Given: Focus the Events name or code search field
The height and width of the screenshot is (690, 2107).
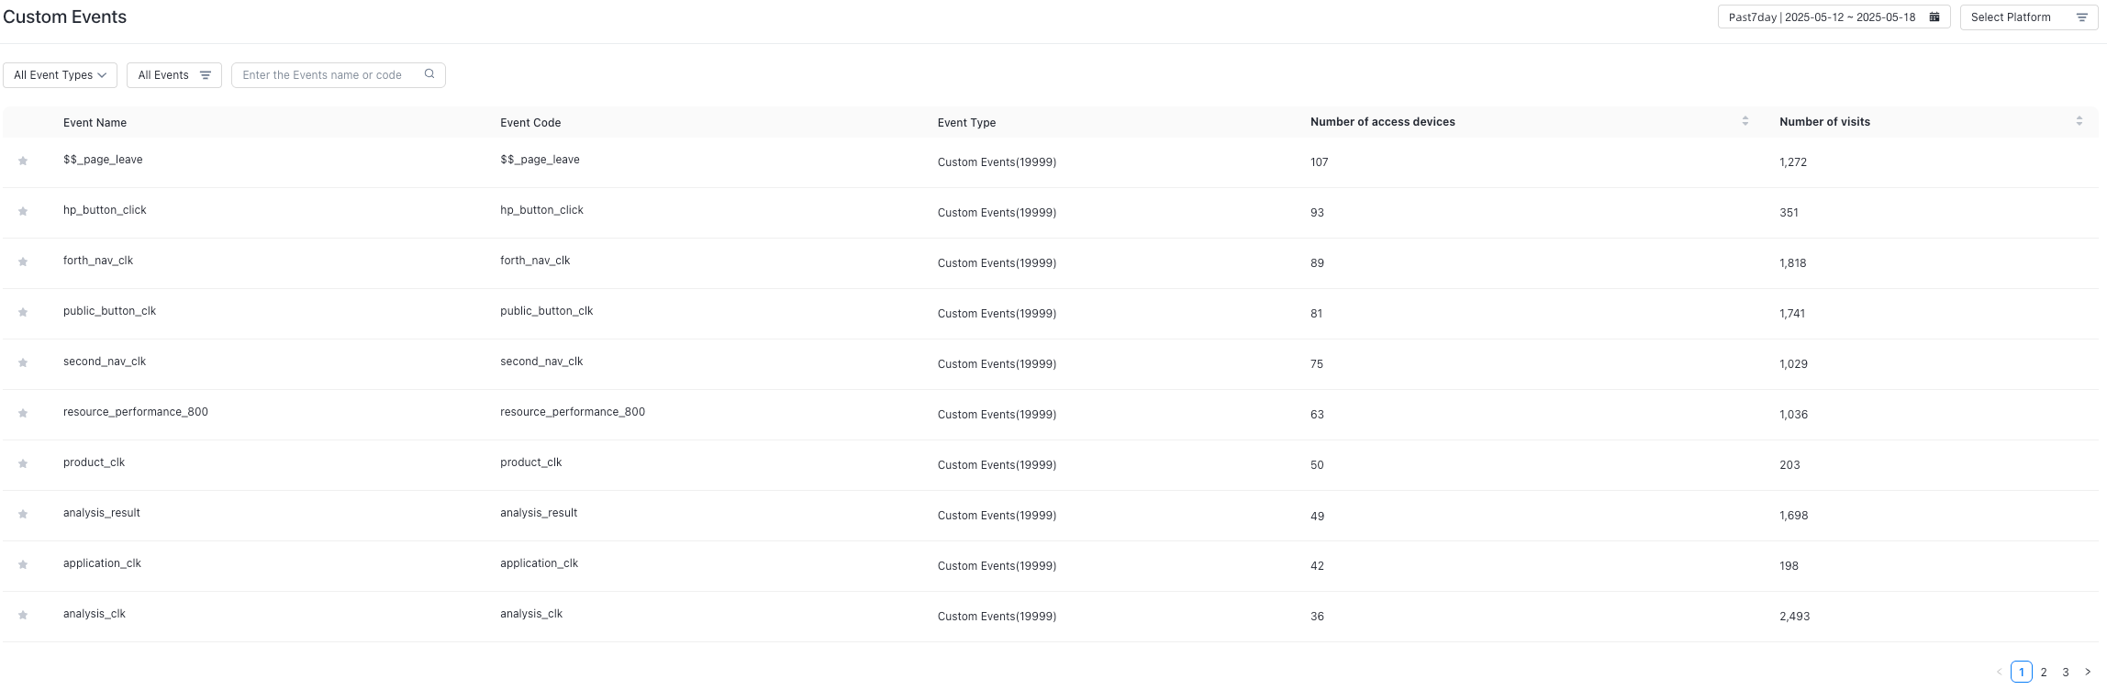Looking at the screenshot, I should click(x=326, y=75).
